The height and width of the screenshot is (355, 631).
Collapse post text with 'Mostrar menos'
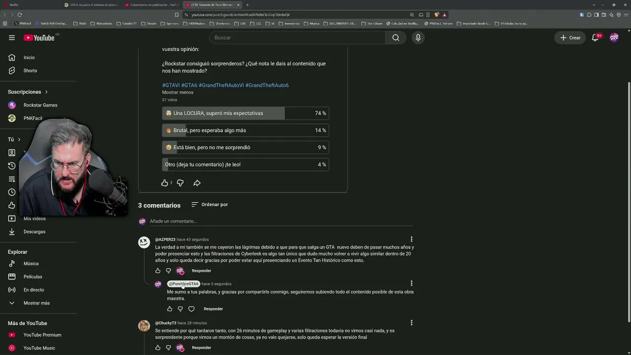click(x=177, y=92)
